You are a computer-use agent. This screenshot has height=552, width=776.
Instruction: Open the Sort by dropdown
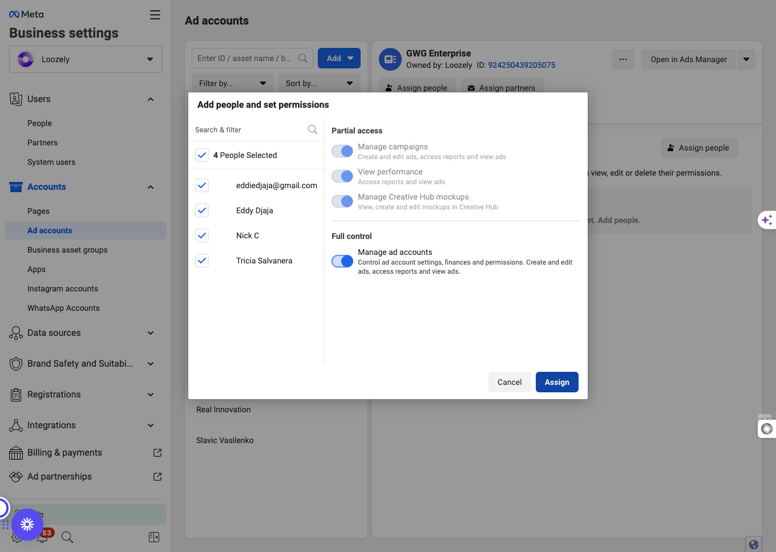(320, 83)
